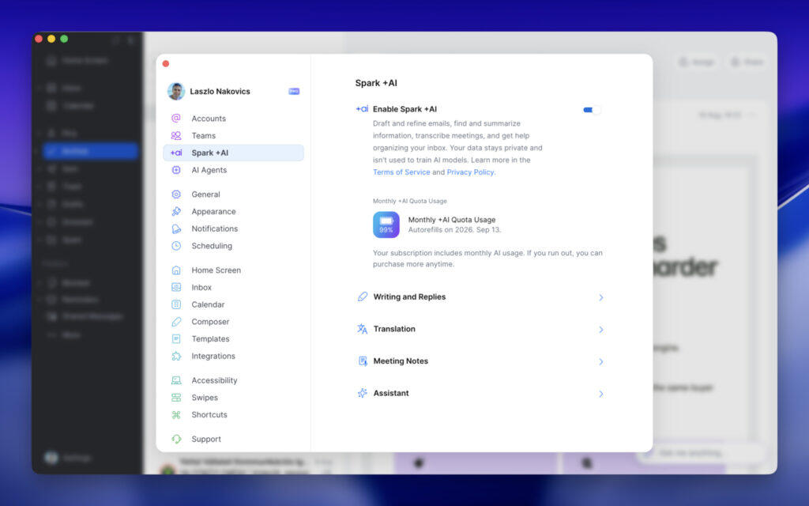Click the Meeting Notes document icon
Viewport: 809px width, 506px height.
click(362, 361)
